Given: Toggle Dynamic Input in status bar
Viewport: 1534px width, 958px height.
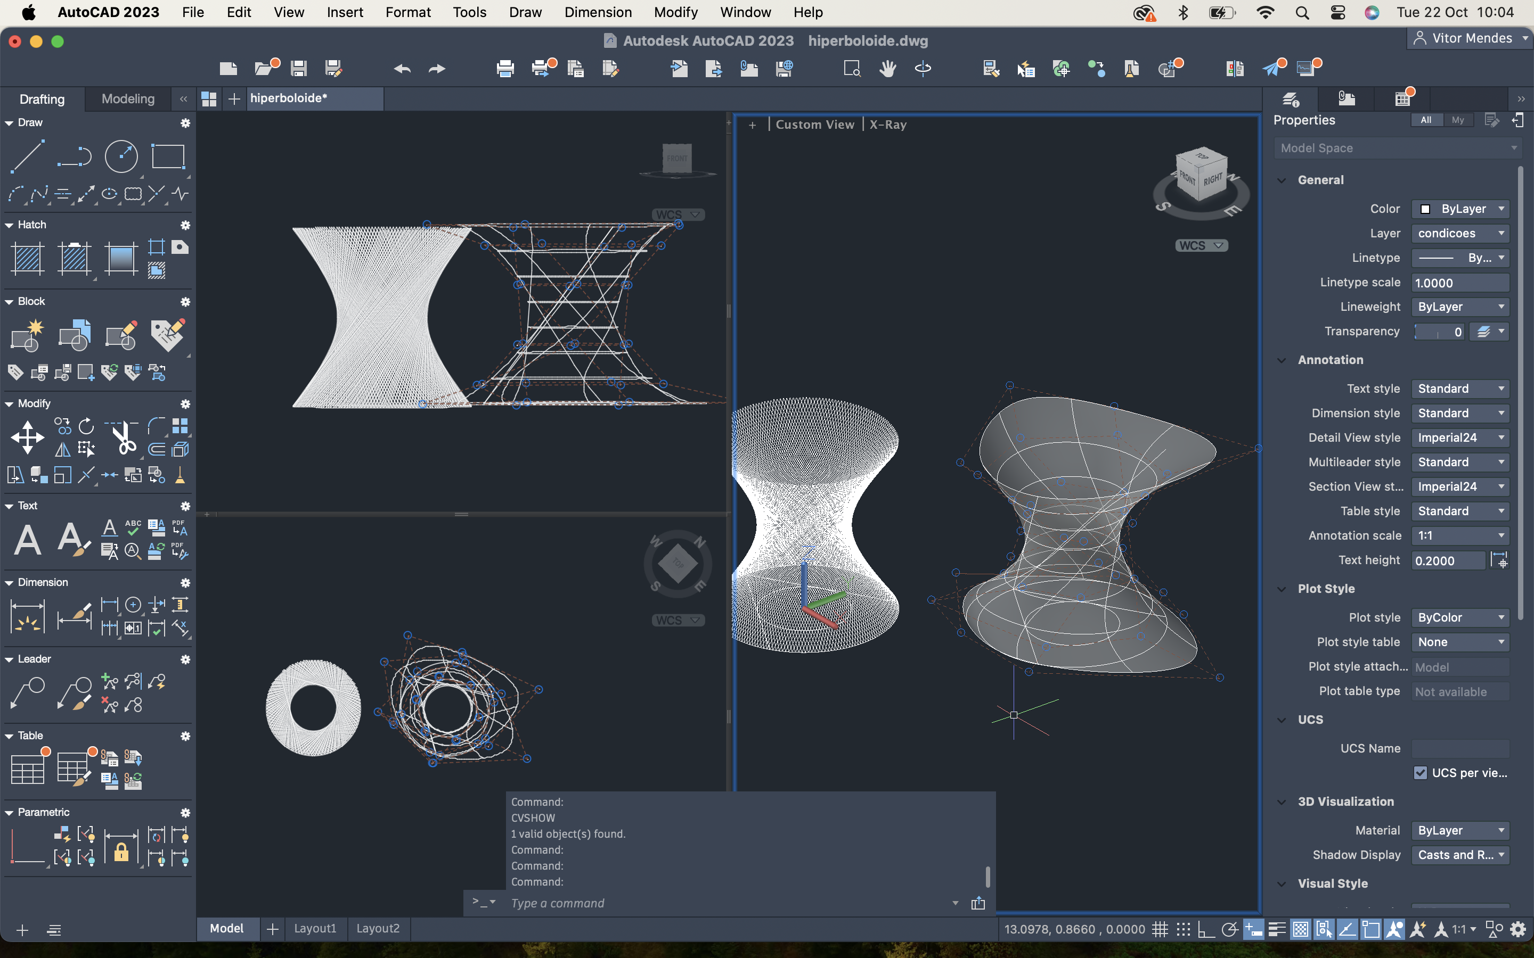Looking at the screenshot, I should pyautogui.click(x=1253, y=929).
